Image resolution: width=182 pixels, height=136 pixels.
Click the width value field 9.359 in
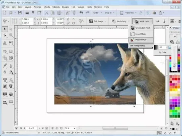click(x=47, y=19)
